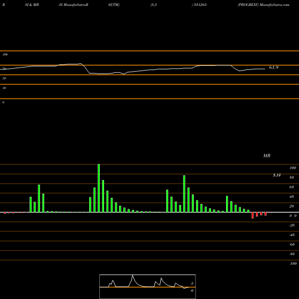The width and height of the screenshot is (299, 299).
Task: Click the 60 label on MR axis
Action: click(292, 187)
